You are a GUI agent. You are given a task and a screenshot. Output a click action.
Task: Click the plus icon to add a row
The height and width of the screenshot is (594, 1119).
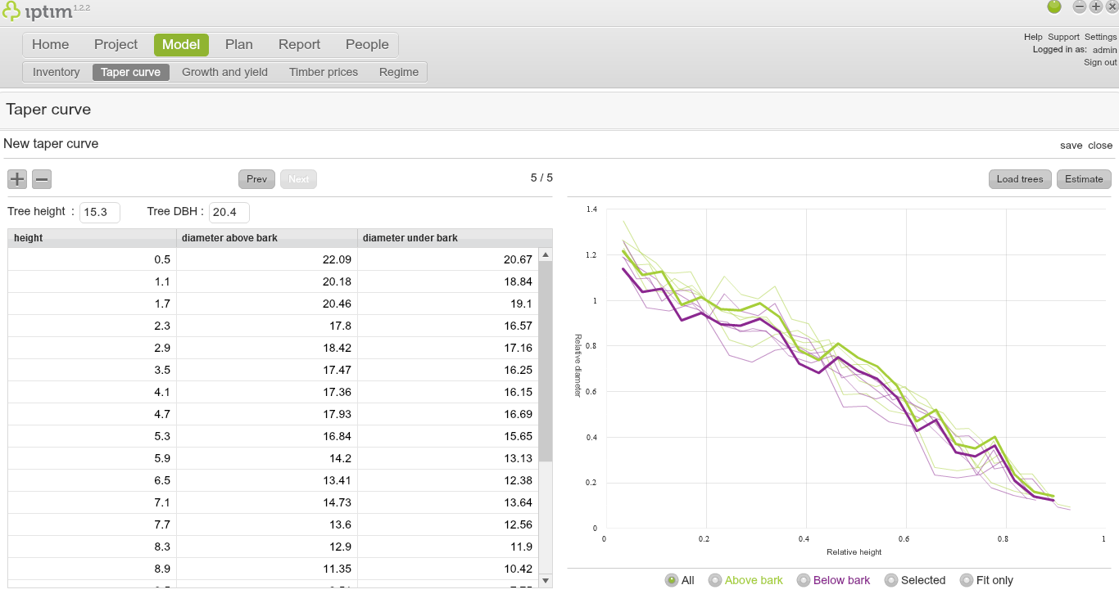pyautogui.click(x=16, y=178)
